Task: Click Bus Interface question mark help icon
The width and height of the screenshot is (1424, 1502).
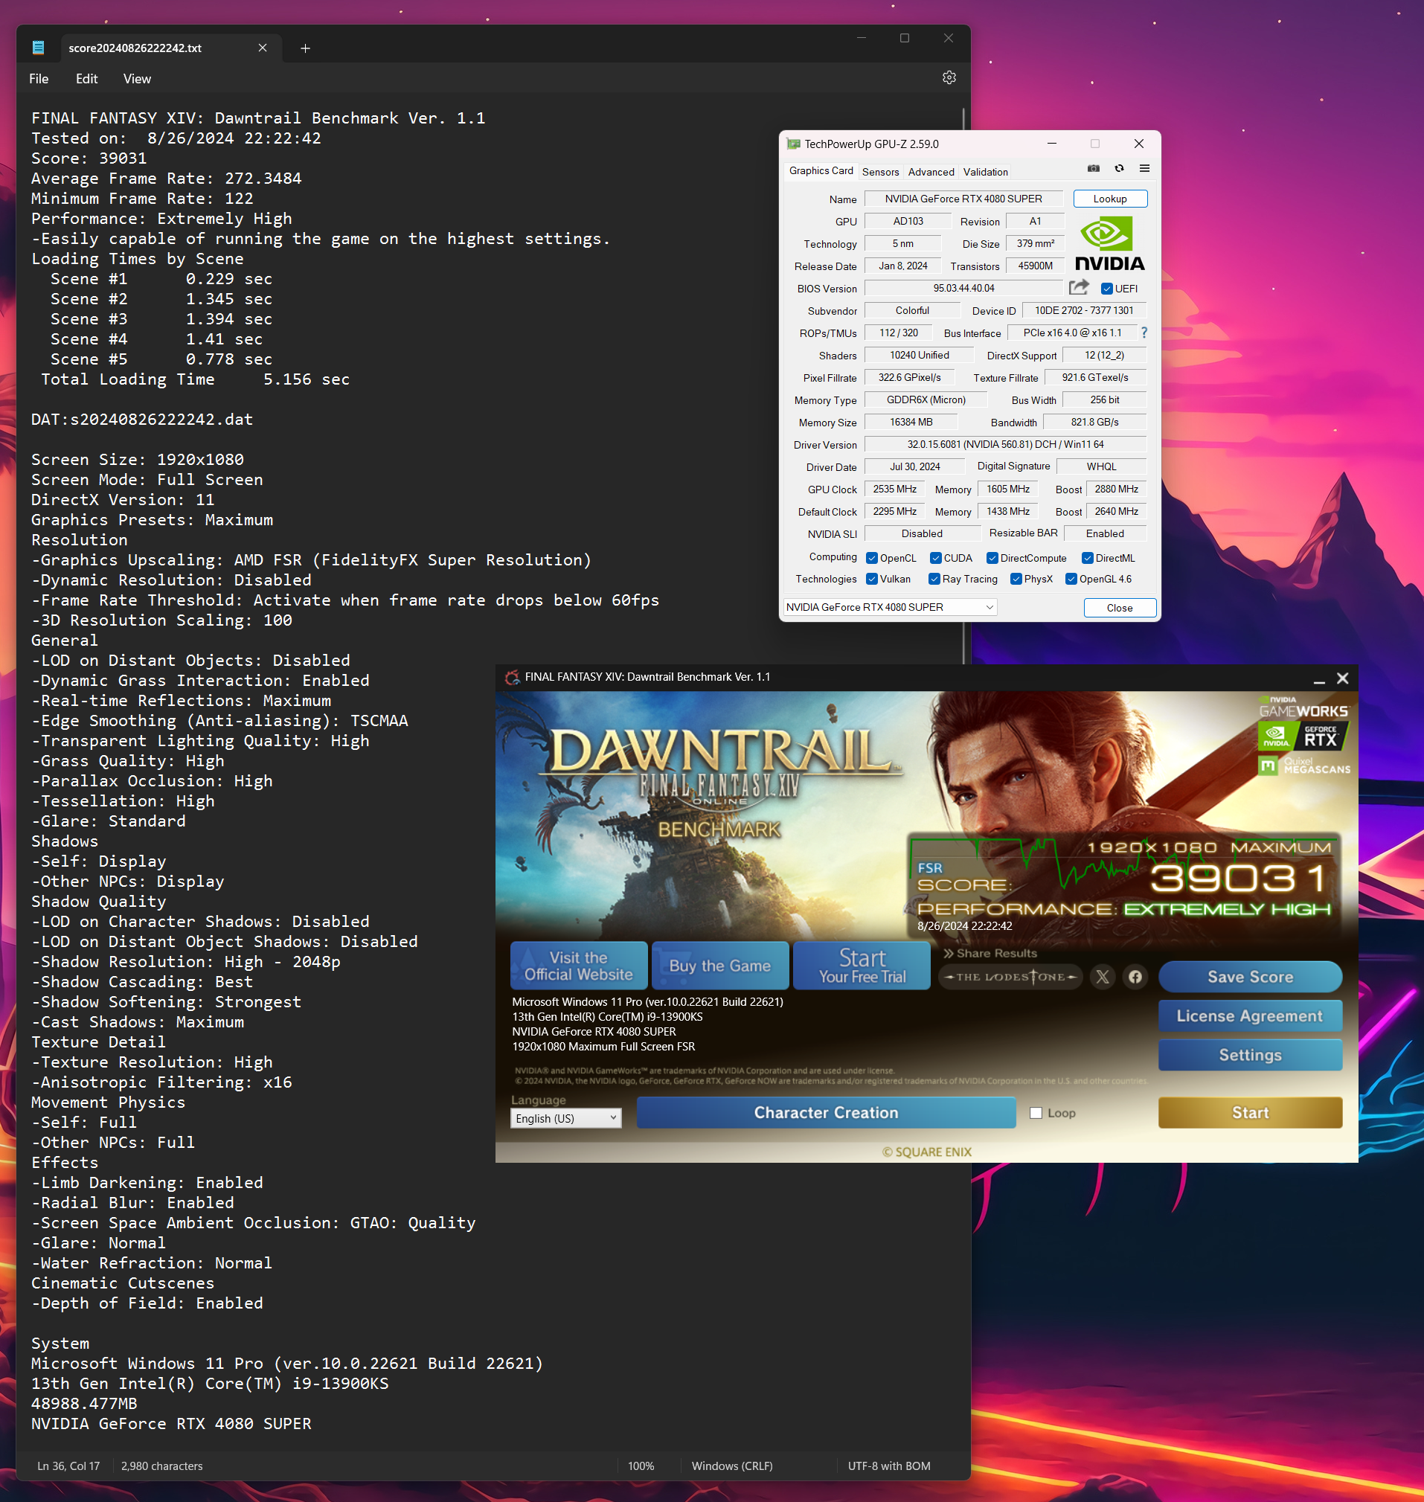Action: point(1144,333)
